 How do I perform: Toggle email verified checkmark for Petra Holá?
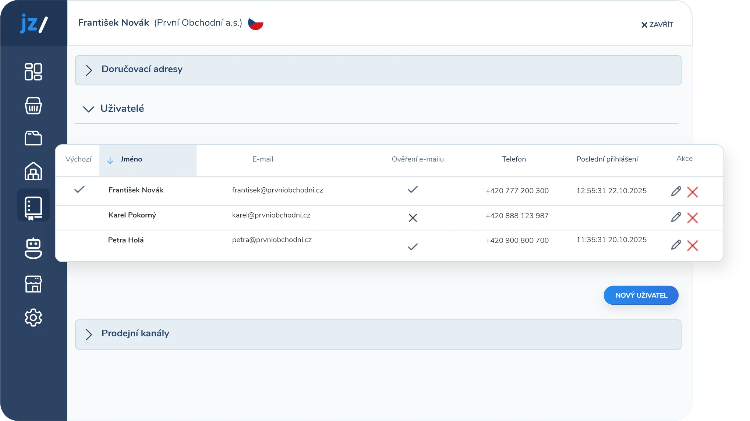413,247
